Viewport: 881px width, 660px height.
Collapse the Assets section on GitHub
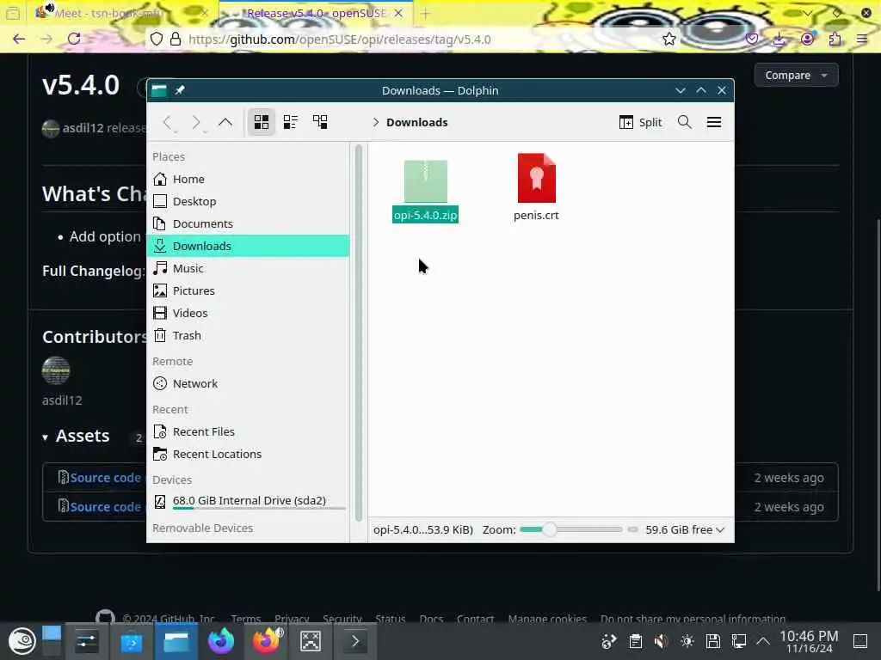[x=46, y=437]
